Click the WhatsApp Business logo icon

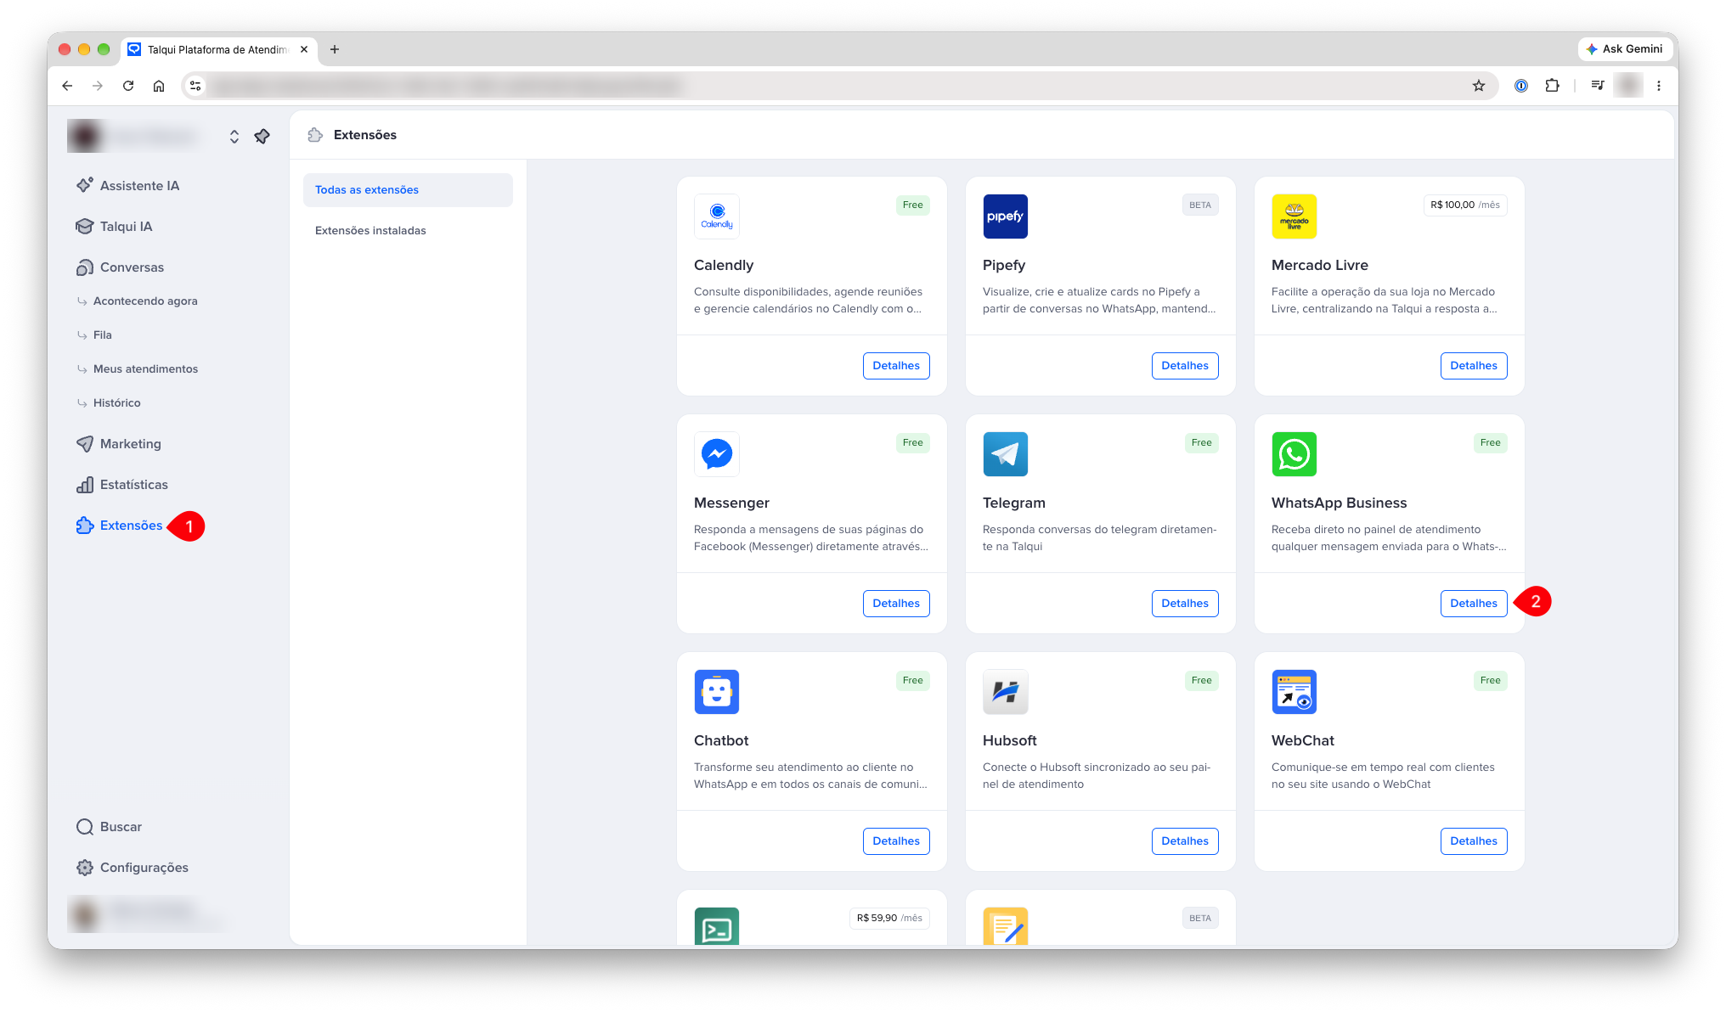pos(1294,454)
